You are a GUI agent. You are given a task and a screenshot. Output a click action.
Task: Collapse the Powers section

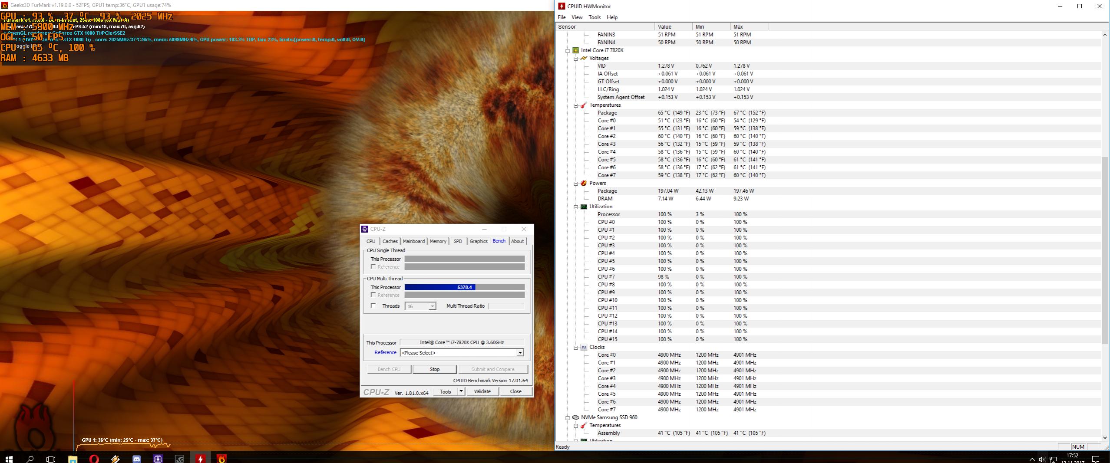click(576, 184)
